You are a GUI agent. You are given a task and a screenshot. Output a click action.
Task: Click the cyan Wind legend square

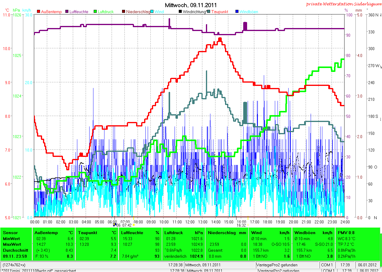click(x=152, y=12)
